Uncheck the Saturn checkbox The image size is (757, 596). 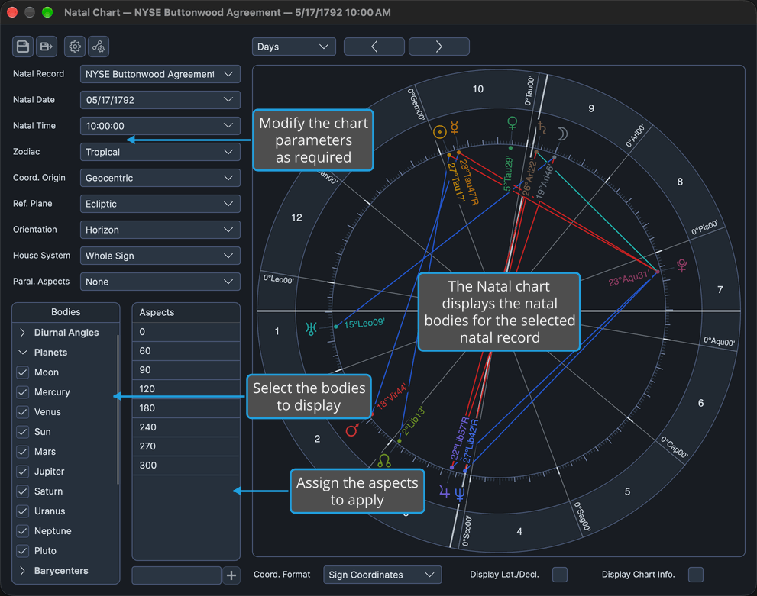pos(23,491)
